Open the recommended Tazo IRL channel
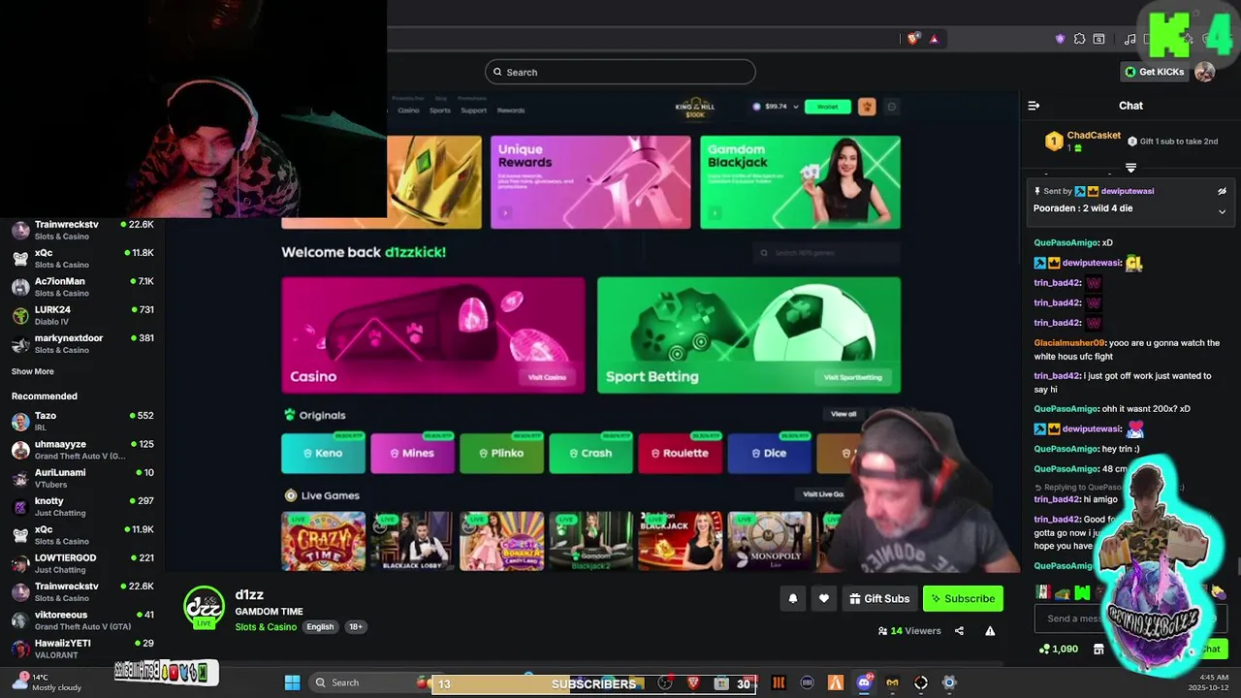Screen dimensions: 1241x698 tap(82, 421)
